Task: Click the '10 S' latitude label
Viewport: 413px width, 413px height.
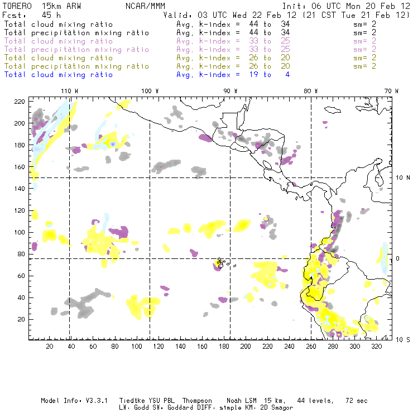Action: tap(403, 340)
